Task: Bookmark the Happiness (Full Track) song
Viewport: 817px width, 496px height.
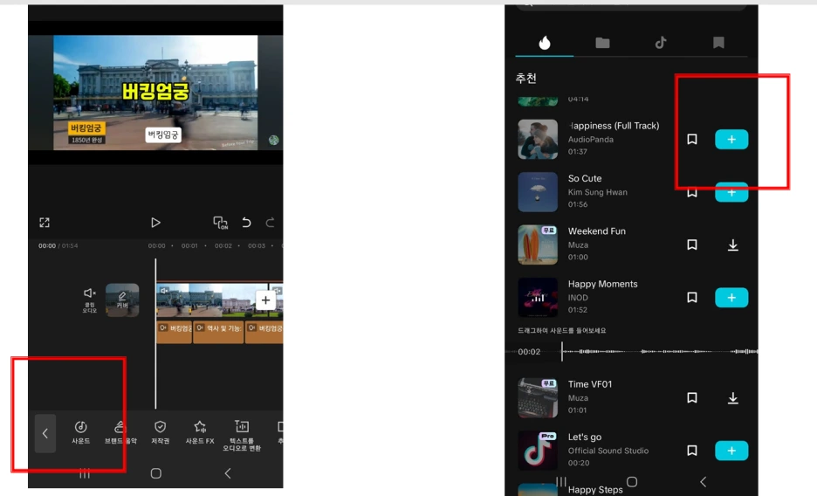Action: (x=692, y=139)
